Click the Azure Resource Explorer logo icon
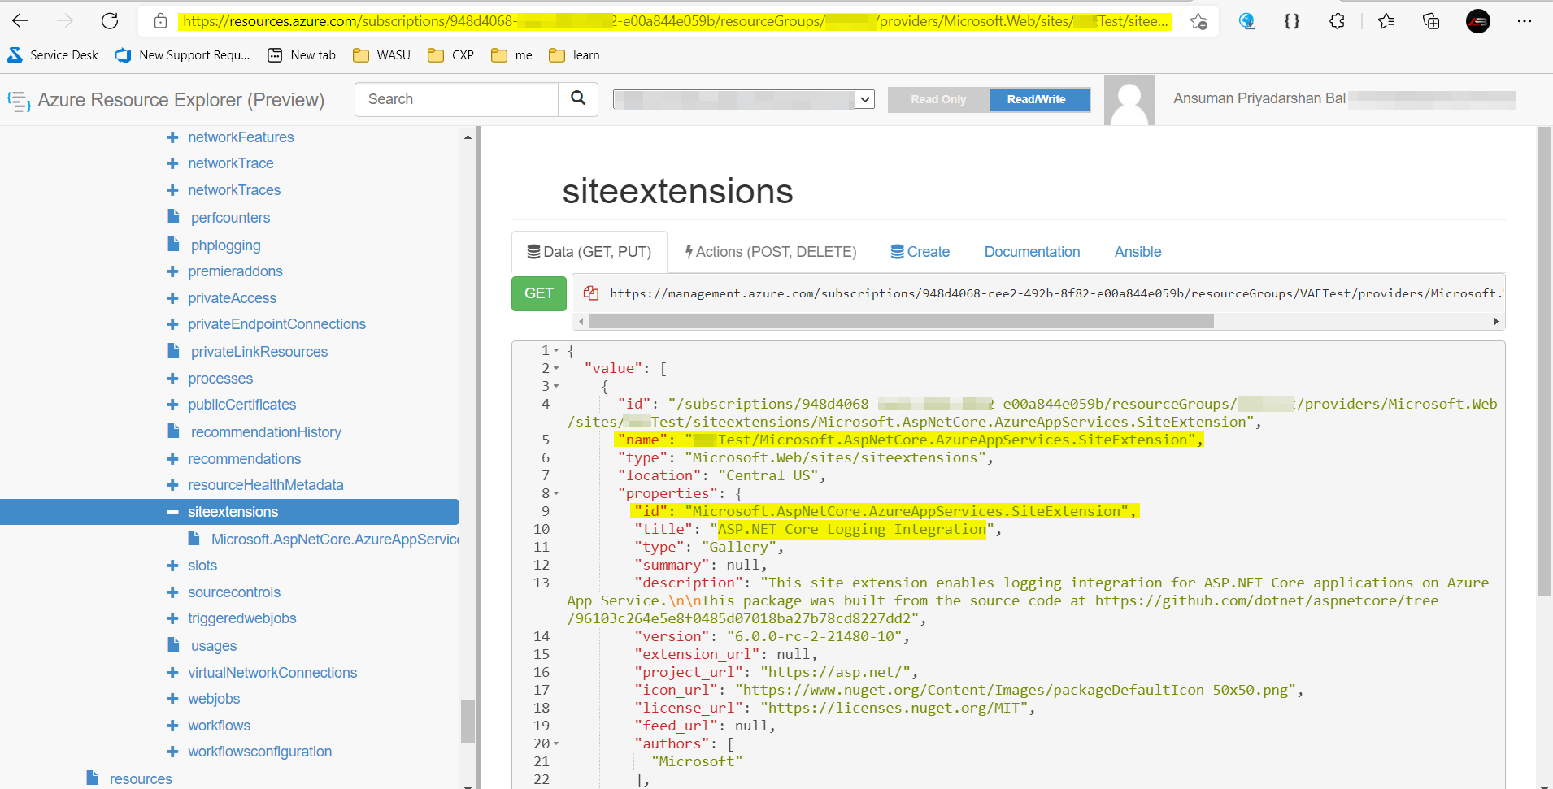1553x789 pixels. (x=19, y=101)
